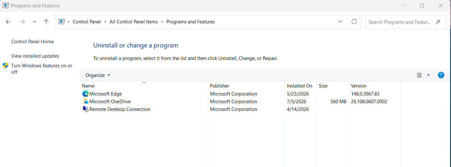This screenshot has height=167, width=451.
Task: Minimize the Programs and Features window
Action: click(403, 5)
